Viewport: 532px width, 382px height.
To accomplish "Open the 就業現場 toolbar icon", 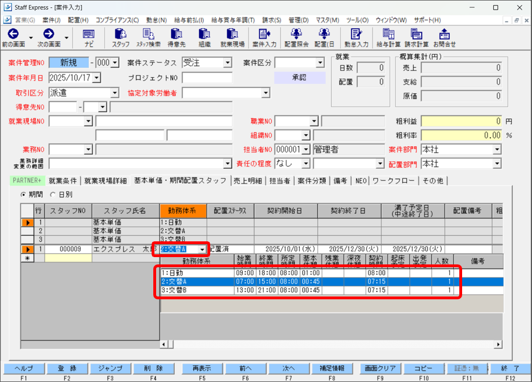I will (x=232, y=35).
